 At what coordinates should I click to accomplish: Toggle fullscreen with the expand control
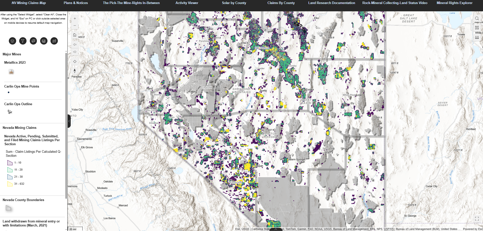coord(477,218)
